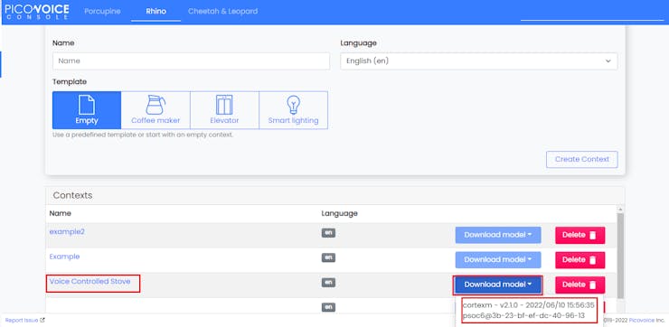Click the context Name input field
The image size is (669, 327).
tap(191, 61)
